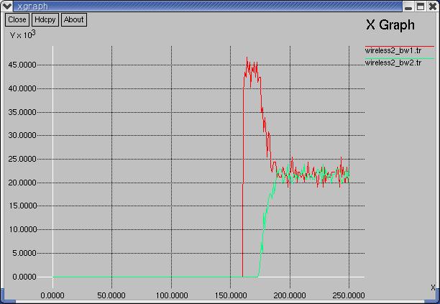
Task: Click the X Graph title text
Action: [390, 25]
